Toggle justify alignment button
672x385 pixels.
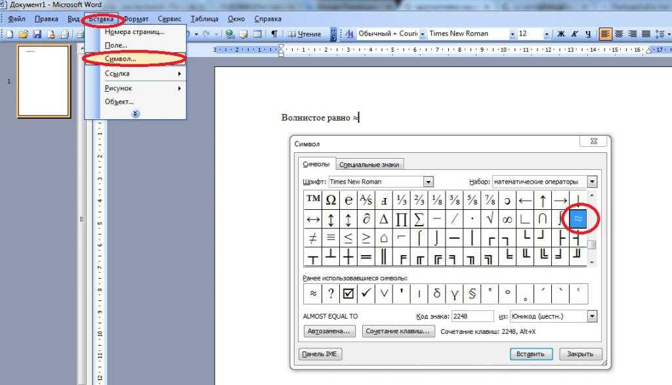(646, 34)
